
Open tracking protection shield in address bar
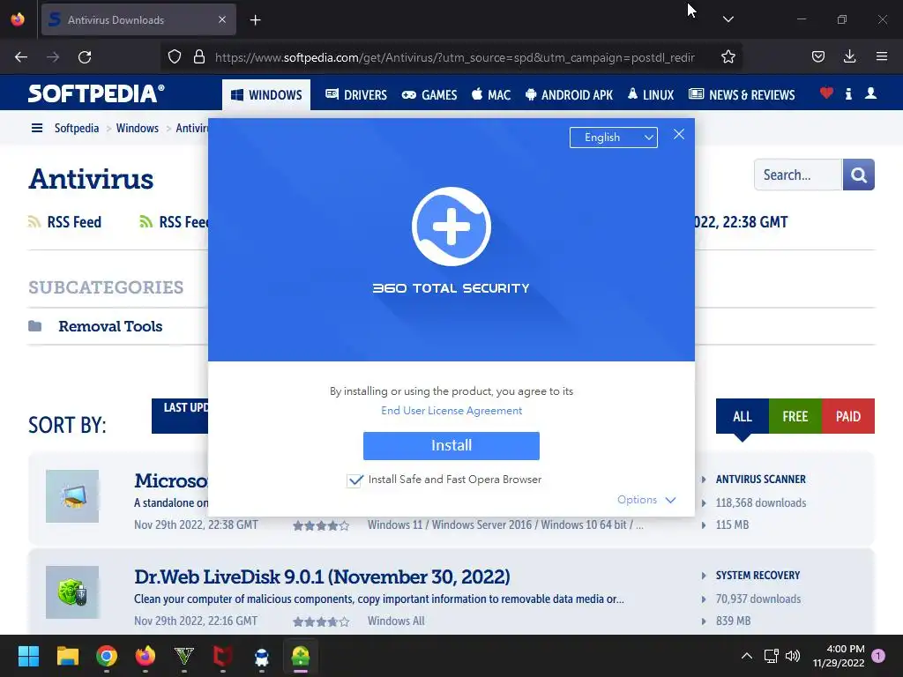tap(175, 56)
